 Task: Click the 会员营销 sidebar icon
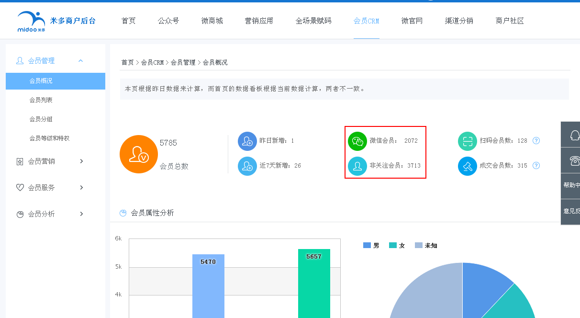point(20,161)
